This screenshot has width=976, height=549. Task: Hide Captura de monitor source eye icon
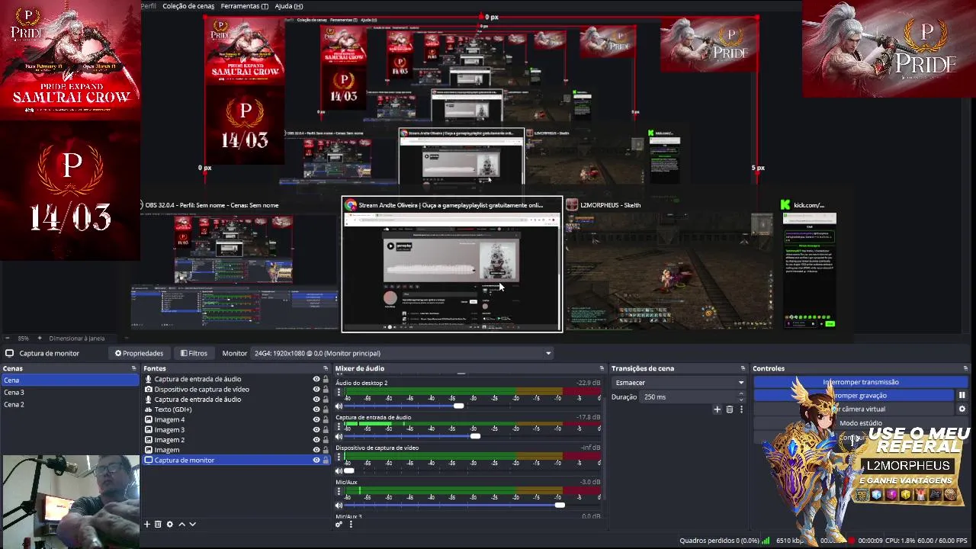coord(316,460)
